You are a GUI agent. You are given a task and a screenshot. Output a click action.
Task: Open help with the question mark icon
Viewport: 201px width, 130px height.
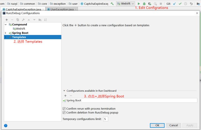click(x=6, y=126)
